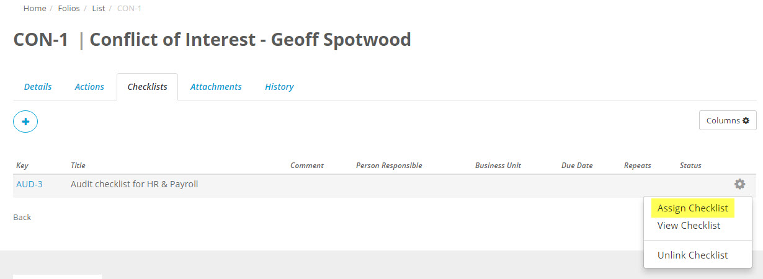Screen dimensions: 763x279
Task: Navigate to Folios in breadcrumb
Action: tap(69, 9)
